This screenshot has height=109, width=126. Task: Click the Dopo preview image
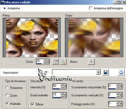tap(94, 38)
